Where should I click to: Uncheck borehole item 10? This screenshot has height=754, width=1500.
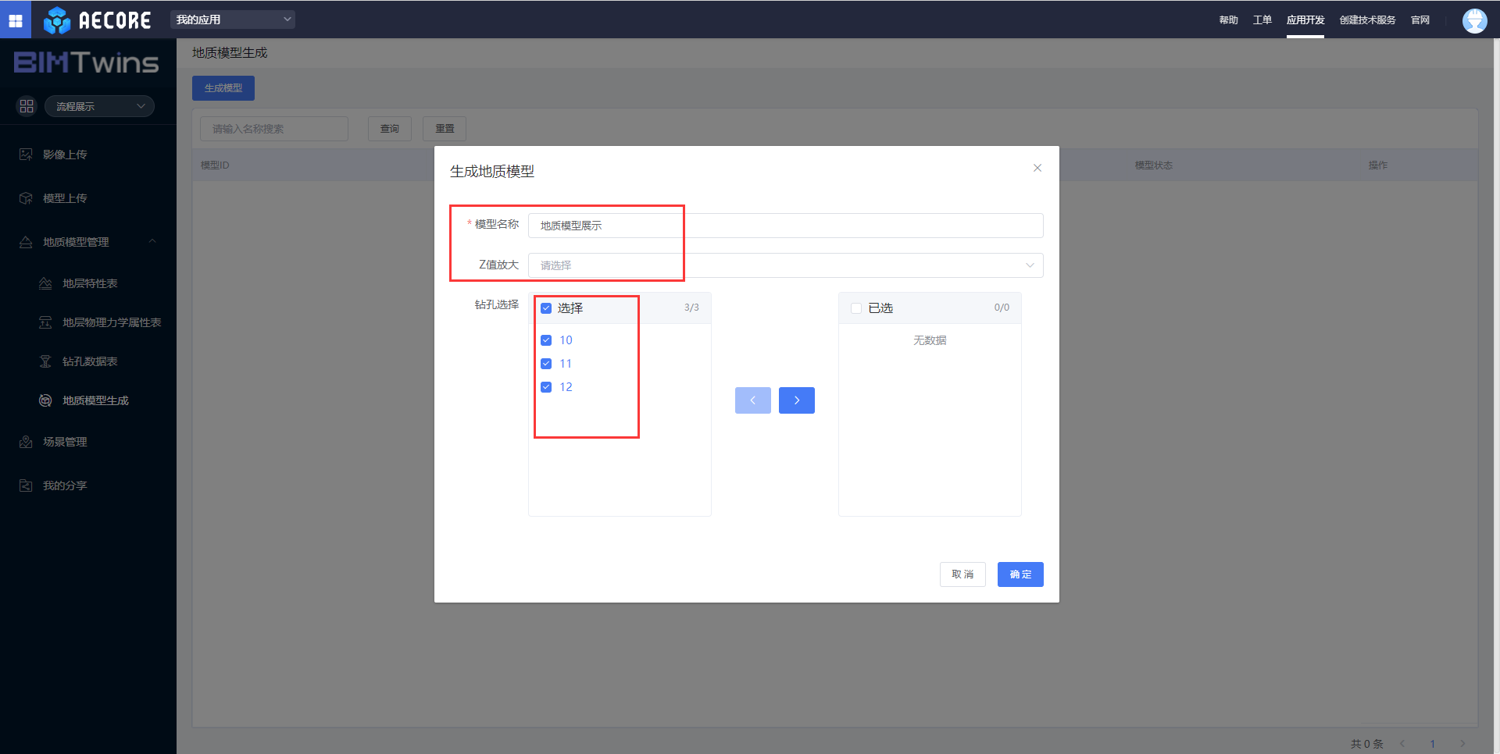pos(546,340)
